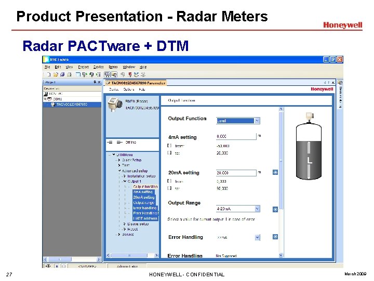Click the Print toolbar icon
The height and width of the screenshot is (281, 374).
70,74
